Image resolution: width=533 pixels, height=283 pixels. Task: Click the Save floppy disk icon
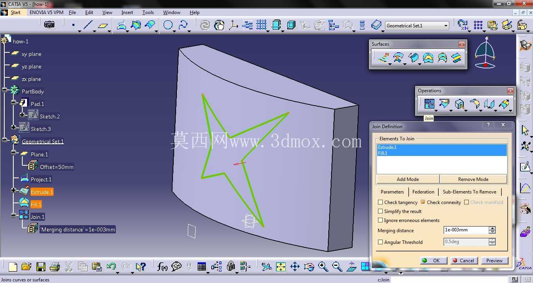[41, 267]
